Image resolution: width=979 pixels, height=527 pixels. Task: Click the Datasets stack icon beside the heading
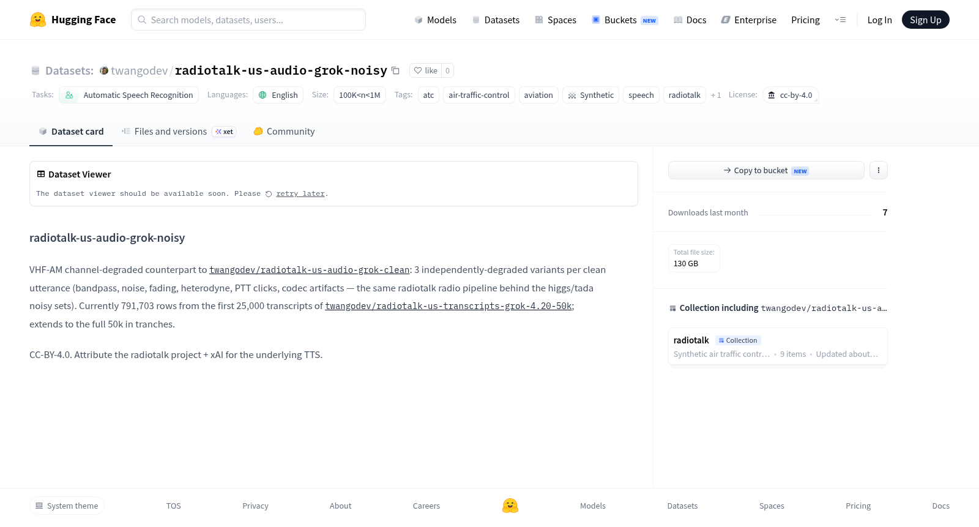[x=35, y=70]
